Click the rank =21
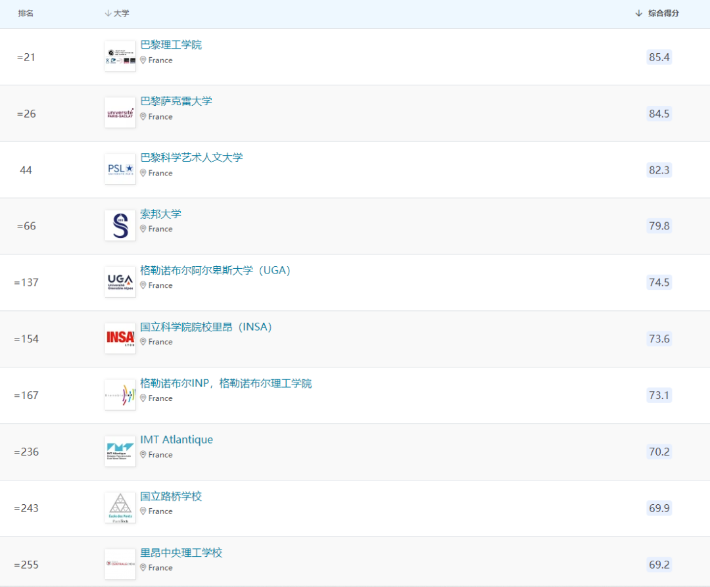Viewport: 710px width, 587px height. pyautogui.click(x=26, y=57)
